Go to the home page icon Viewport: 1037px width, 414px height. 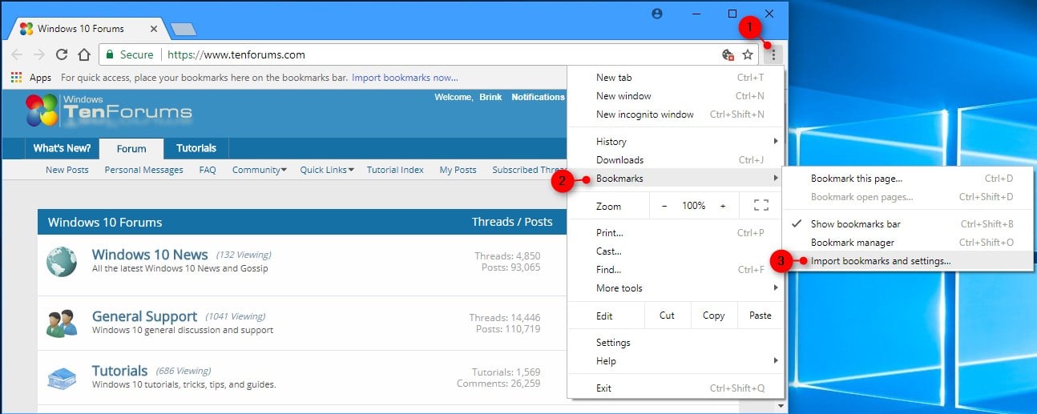click(x=83, y=54)
